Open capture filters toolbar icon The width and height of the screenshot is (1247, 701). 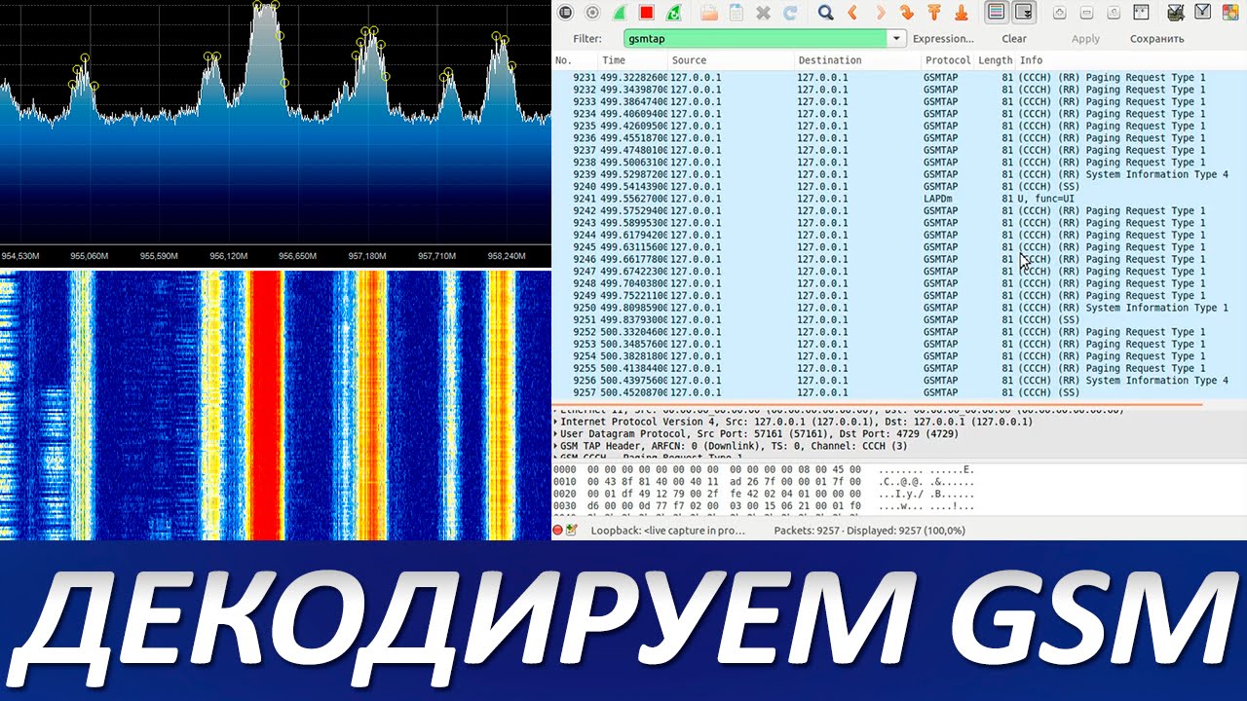1176,13
